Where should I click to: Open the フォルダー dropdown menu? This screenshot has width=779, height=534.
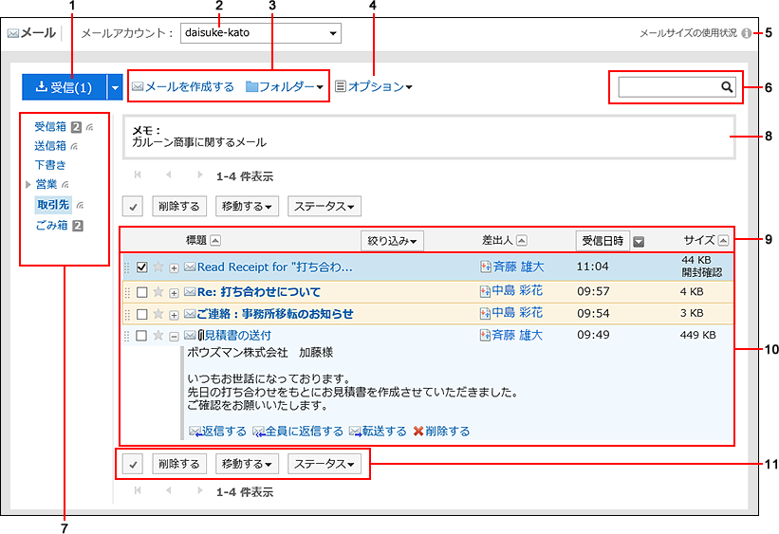(285, 86)
